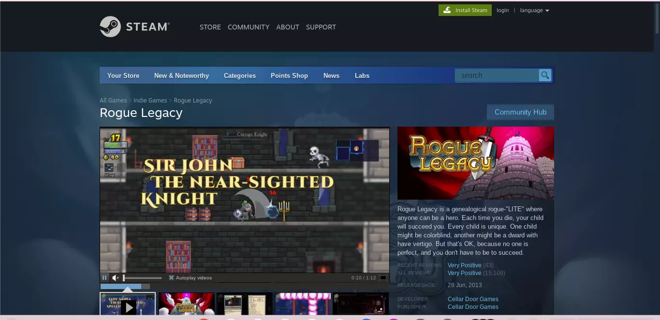Viewport: 660px width, 320px height.
Task: Toggle the Autoplay videos checkbox
Action: point(171,278)
